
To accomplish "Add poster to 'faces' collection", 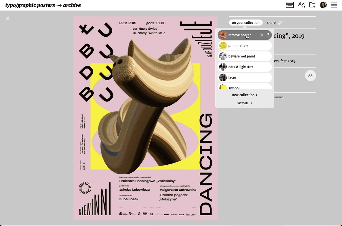I will click(x=245, y=77).
